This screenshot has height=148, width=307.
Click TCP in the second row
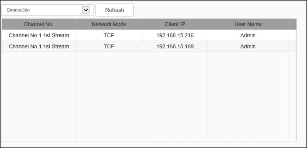(109, 46)
